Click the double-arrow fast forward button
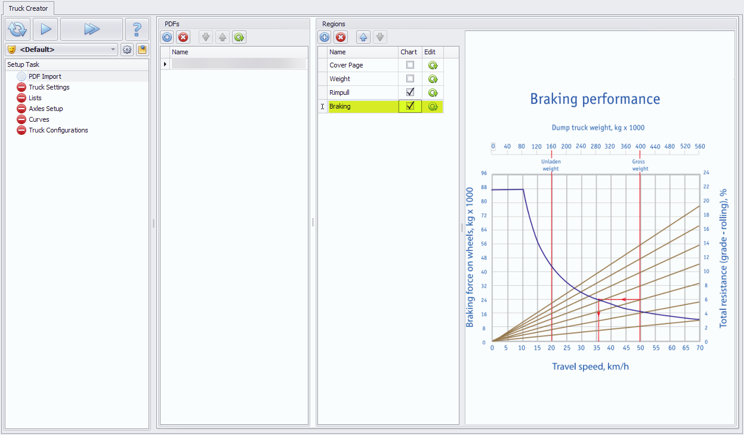This screenshot has width=744, height=435. 91,29
